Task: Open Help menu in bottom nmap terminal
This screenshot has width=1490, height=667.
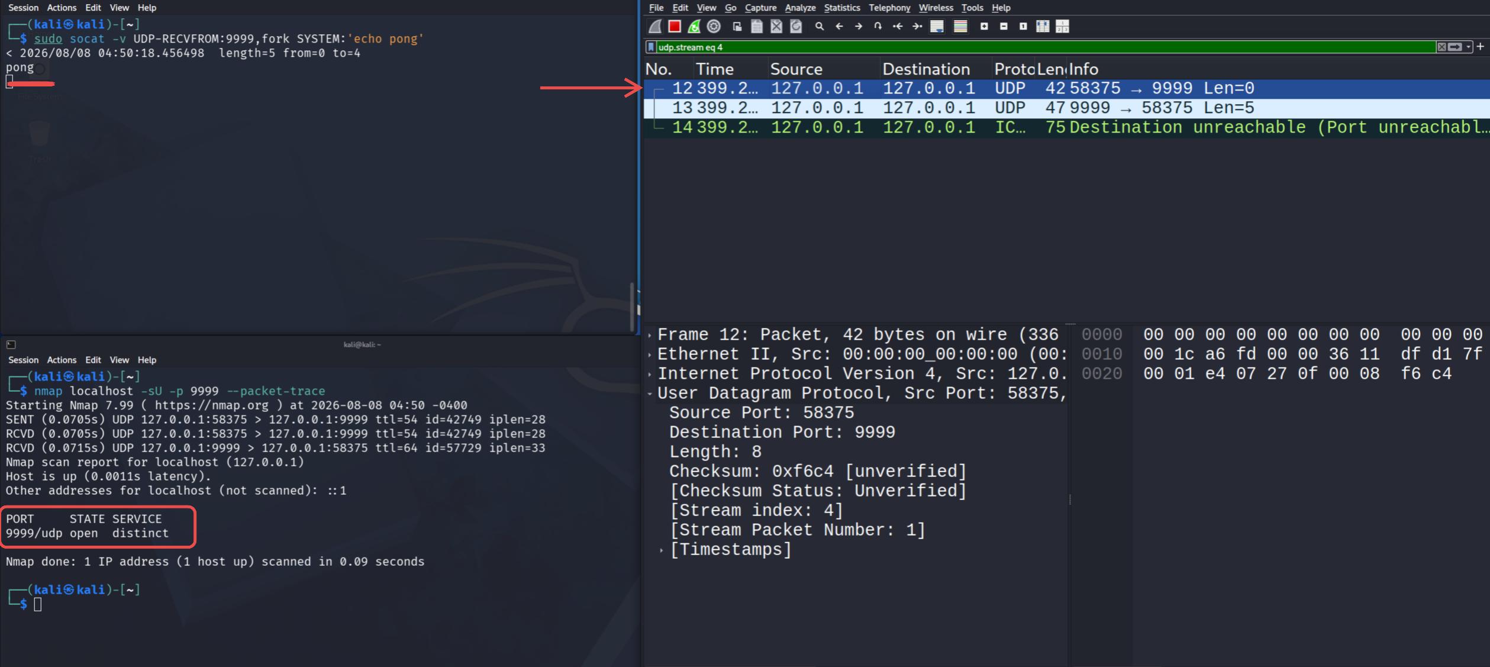Action: [x=147, y=360]
